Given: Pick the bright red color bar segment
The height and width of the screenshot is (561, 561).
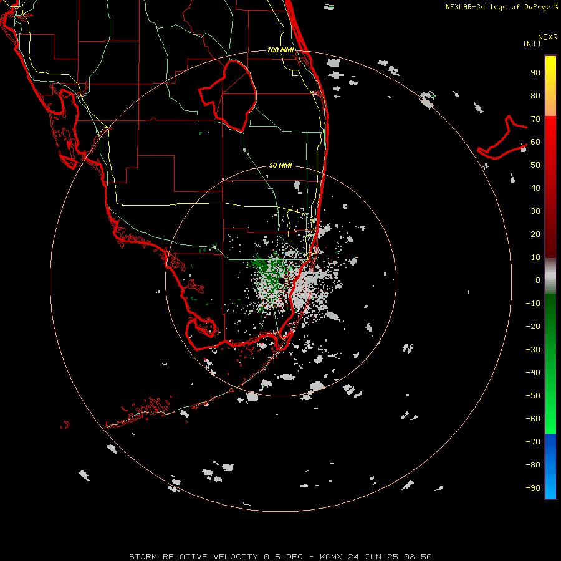Looking at the screenshot, I should click(550, 131).
